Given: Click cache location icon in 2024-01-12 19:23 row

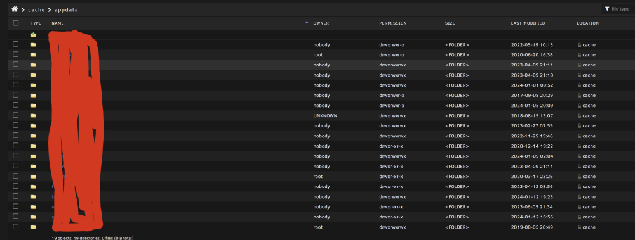Looking at the screenshot, I should pos(579,197).
